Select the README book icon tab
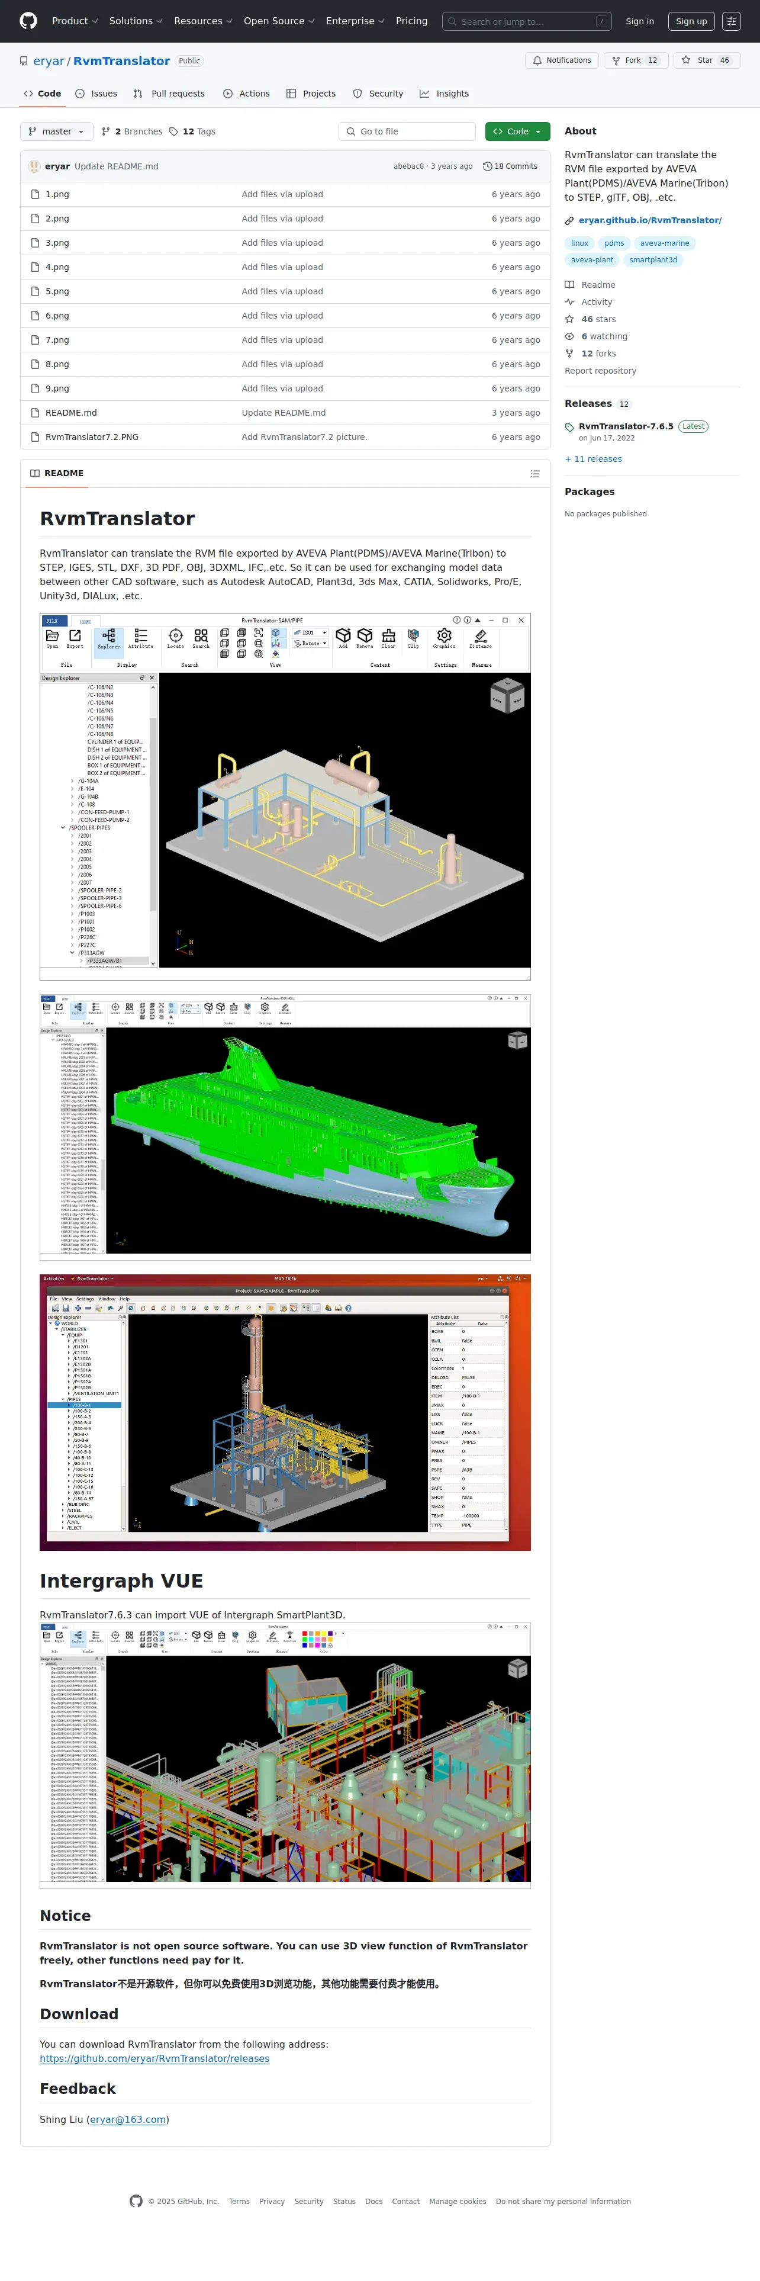The width and height of the screenshot is (760, 2281). click(x=57, y=474)
